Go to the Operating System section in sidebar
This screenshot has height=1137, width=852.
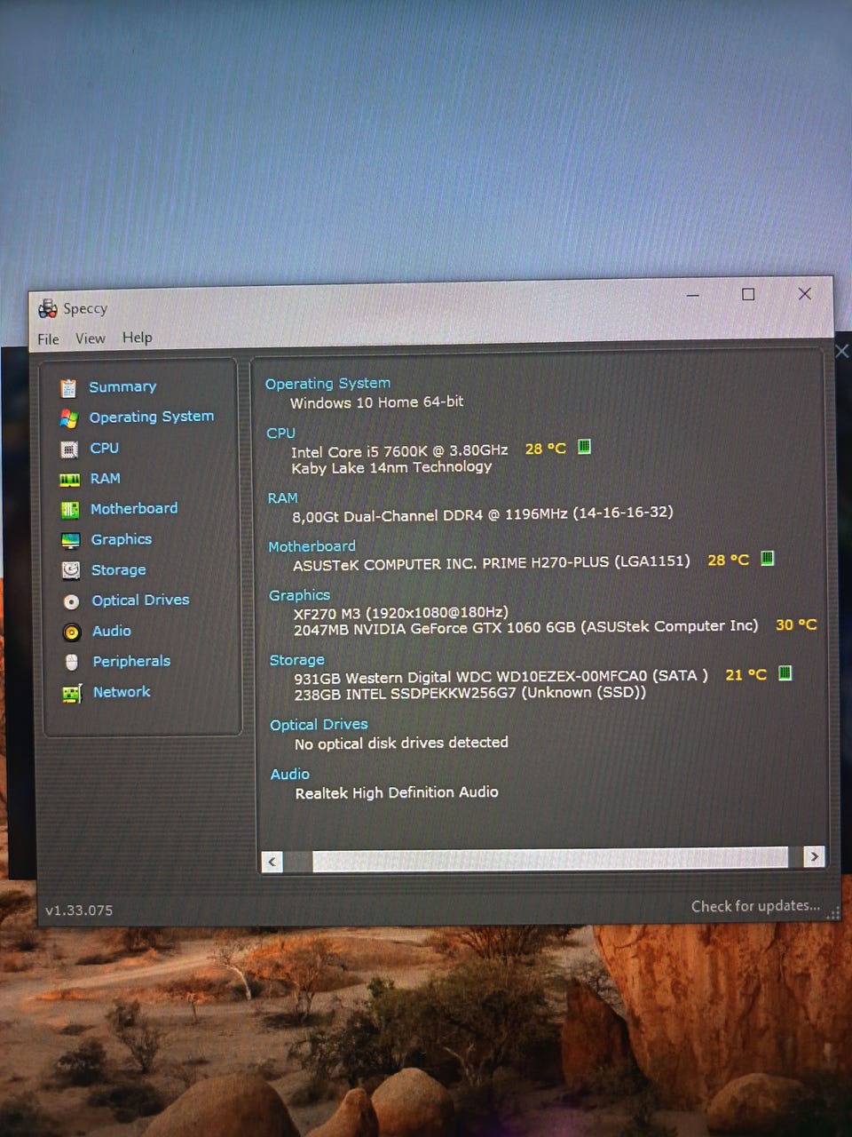click(x=152, y=417)
